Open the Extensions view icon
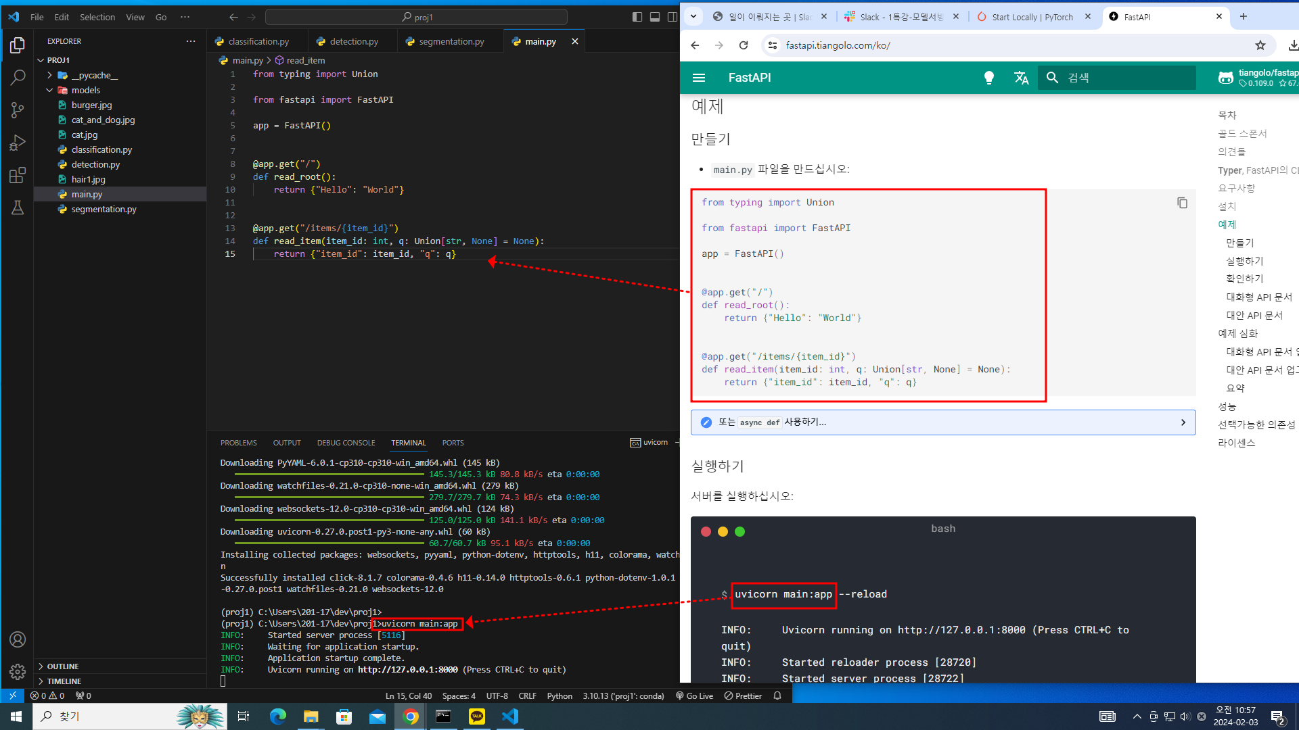 (x=18, y=175)
